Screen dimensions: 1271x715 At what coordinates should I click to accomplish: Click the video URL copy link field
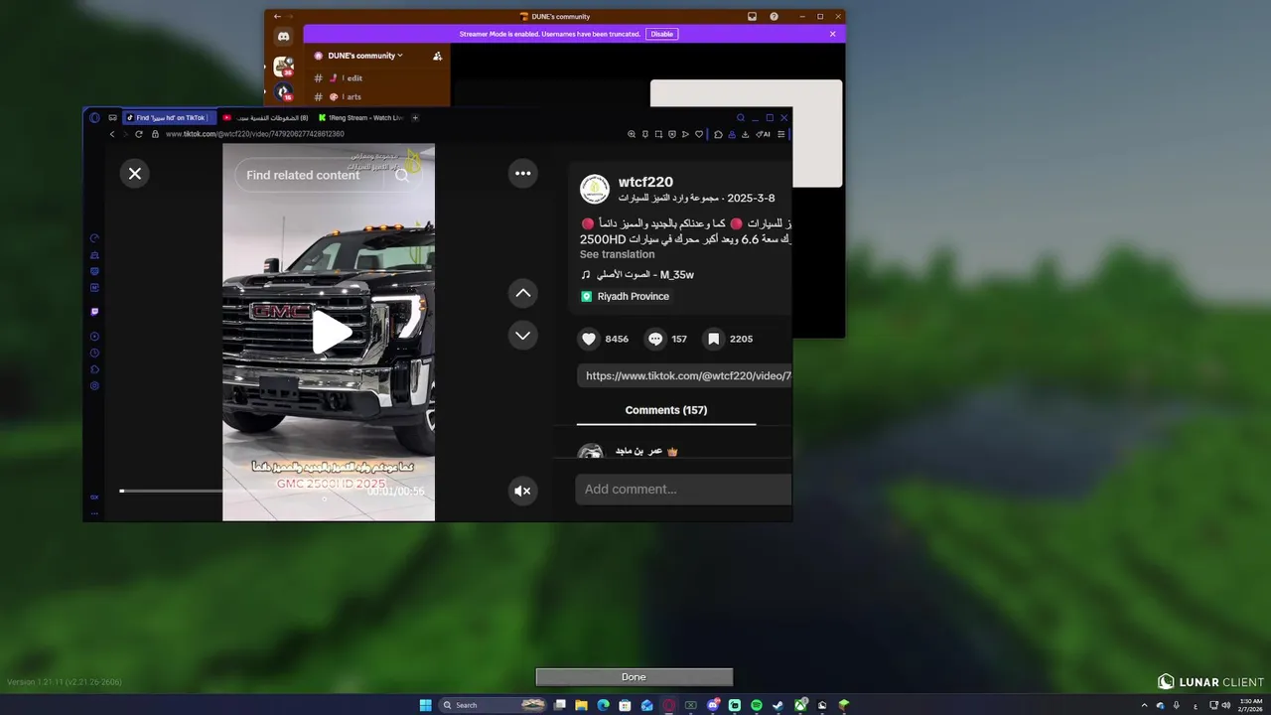684,375
